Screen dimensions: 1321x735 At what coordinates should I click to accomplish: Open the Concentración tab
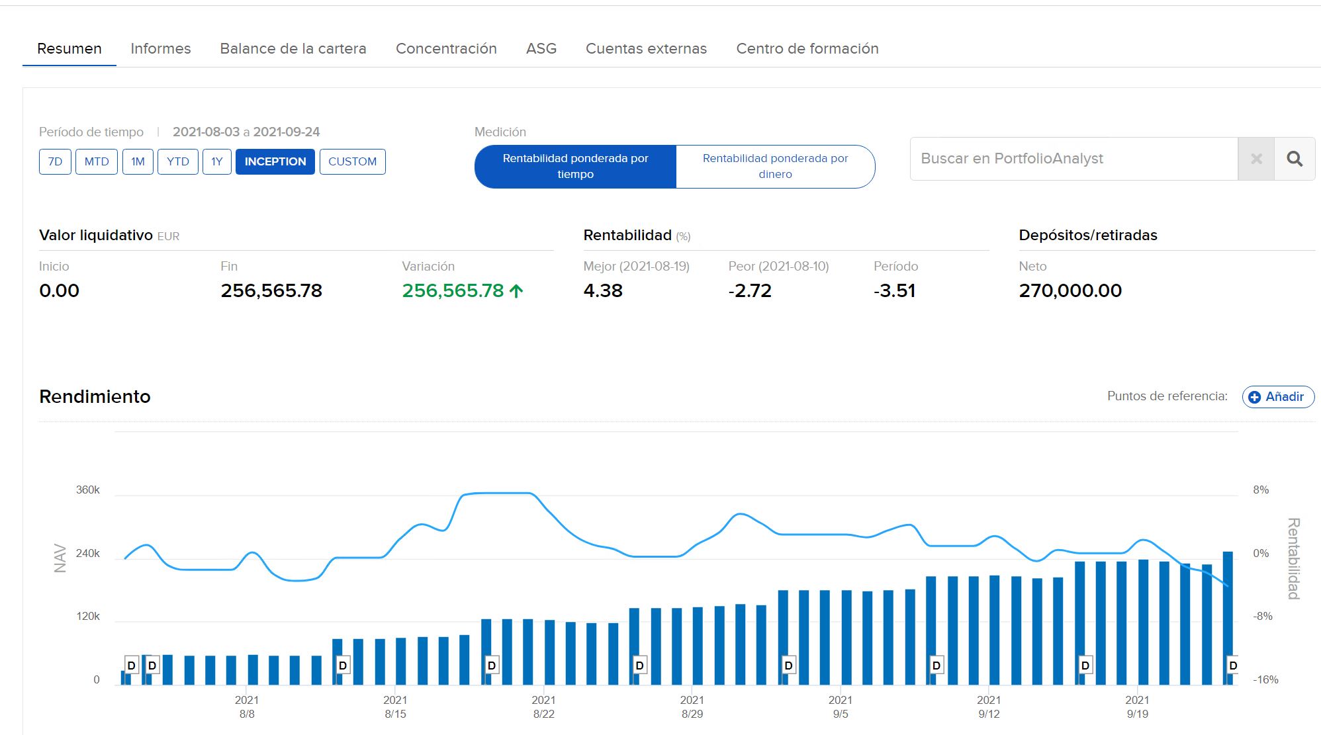[446, 49]
